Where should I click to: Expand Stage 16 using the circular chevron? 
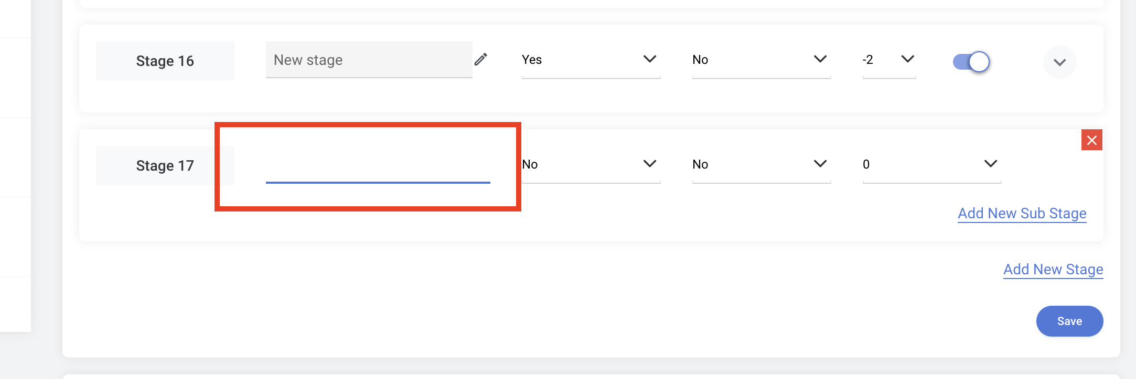pos(1060,62)
